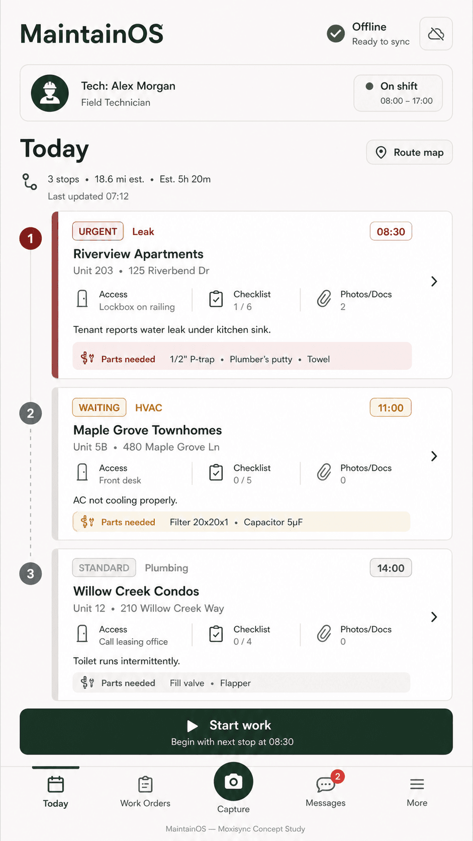Click the Riverview Photos/Docs paperclip icon
This screenshot has width=473, height=841.
tap(324, 299)
